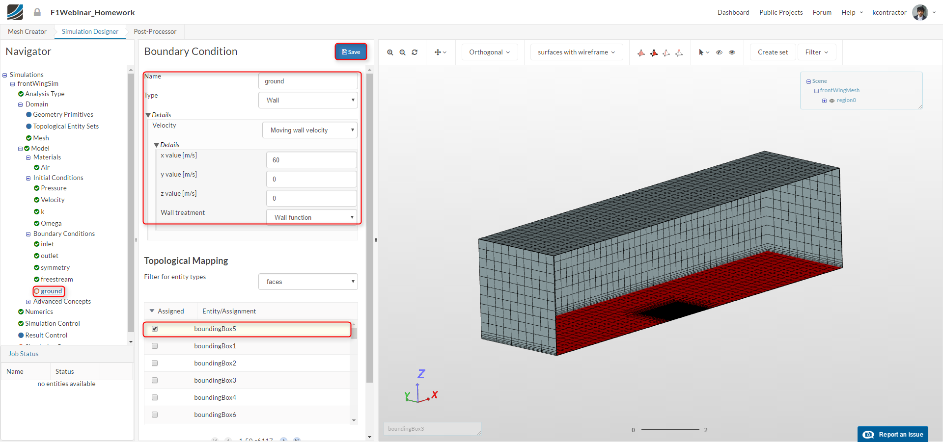
Task: Click the x value velocity input field
Action: point(311,160)
